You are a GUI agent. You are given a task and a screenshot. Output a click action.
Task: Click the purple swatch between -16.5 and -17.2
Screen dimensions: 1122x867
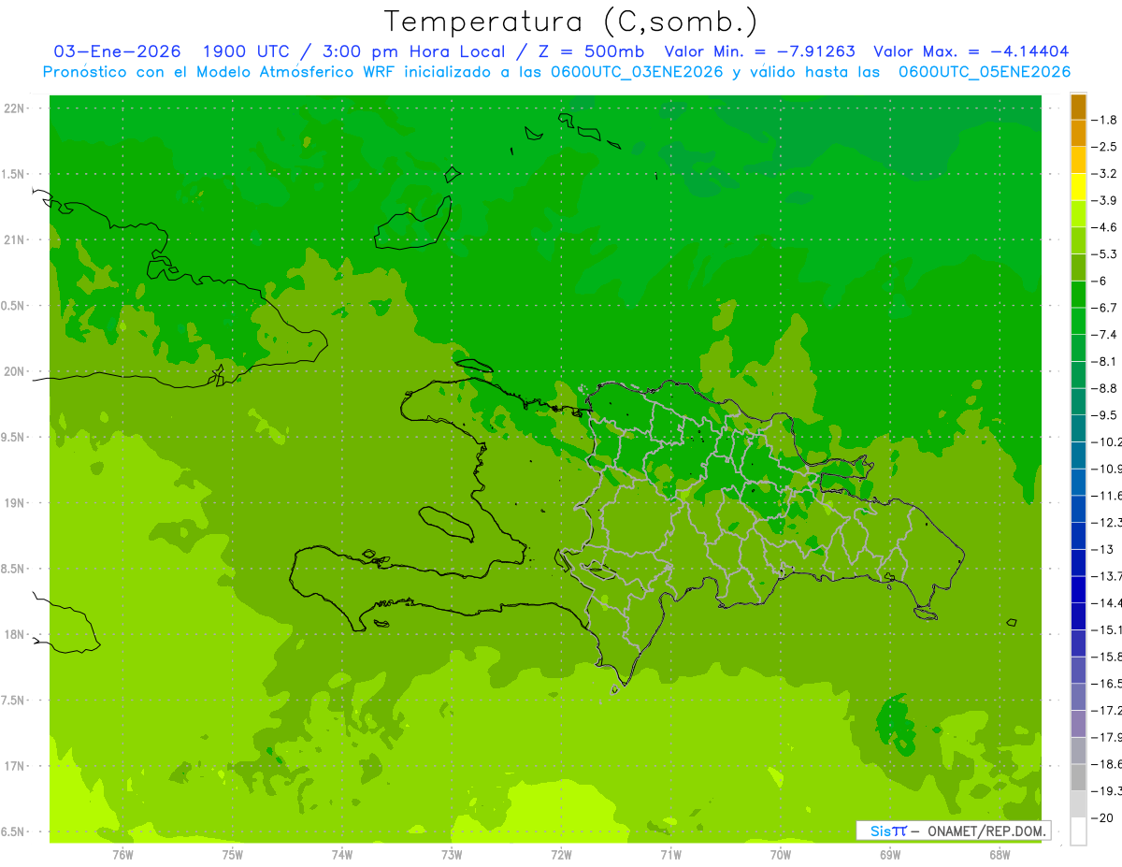click(x=1078, y=697)
